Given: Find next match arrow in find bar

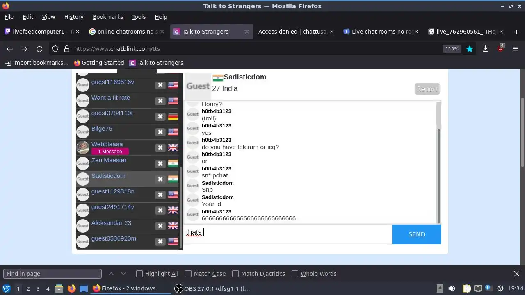Looking at the screenshot, I should click(x=123, y=274).
